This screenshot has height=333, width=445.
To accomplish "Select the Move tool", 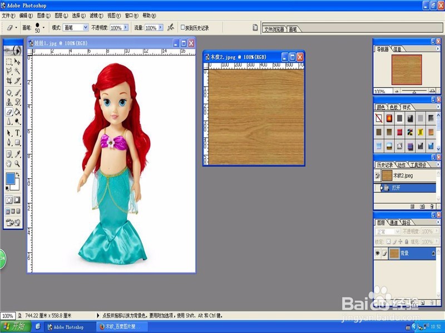I will pos(17,62).
